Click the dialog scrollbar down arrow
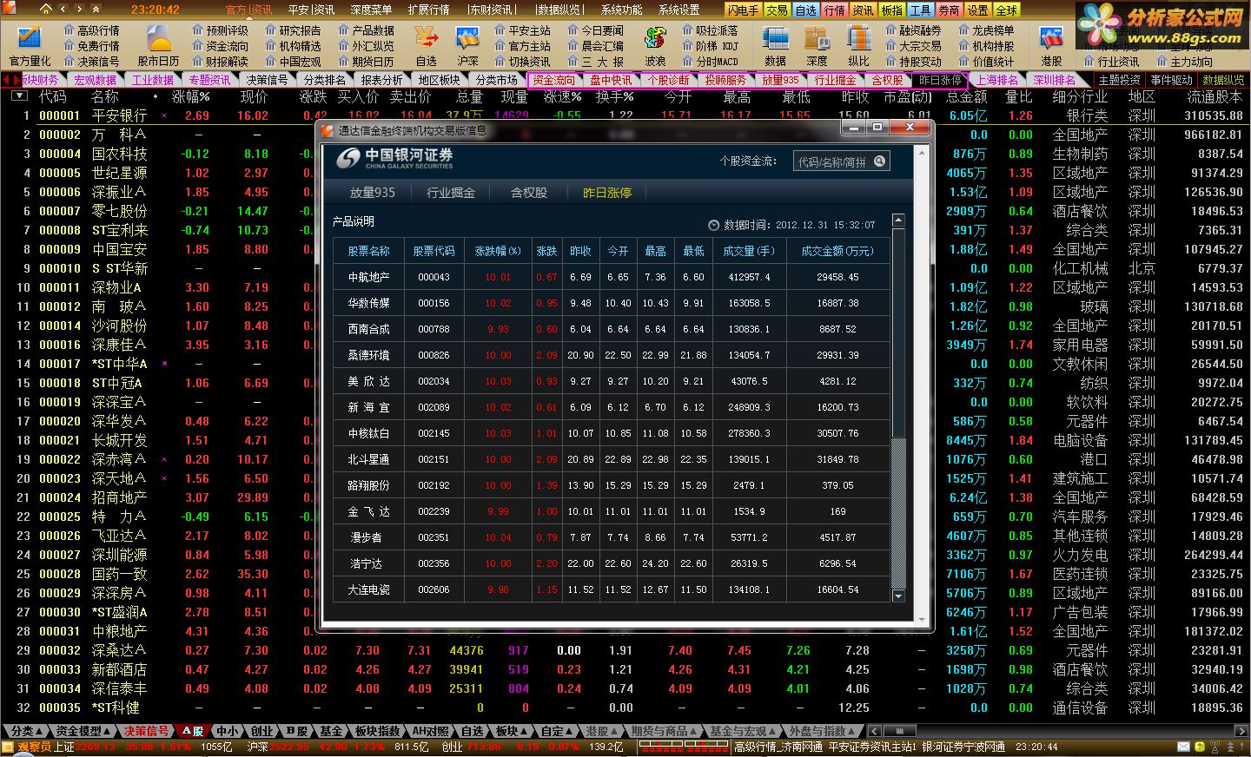The height and width of the screenshot is (757, 1251). click(x=899, y=596)
